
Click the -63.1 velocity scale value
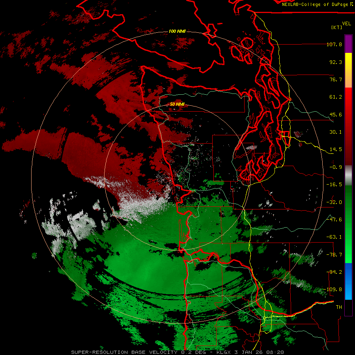tap(334, 237)
